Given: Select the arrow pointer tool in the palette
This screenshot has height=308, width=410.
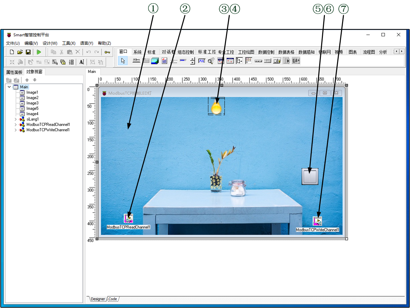Looking at the screenshot, I should point(123,61).
